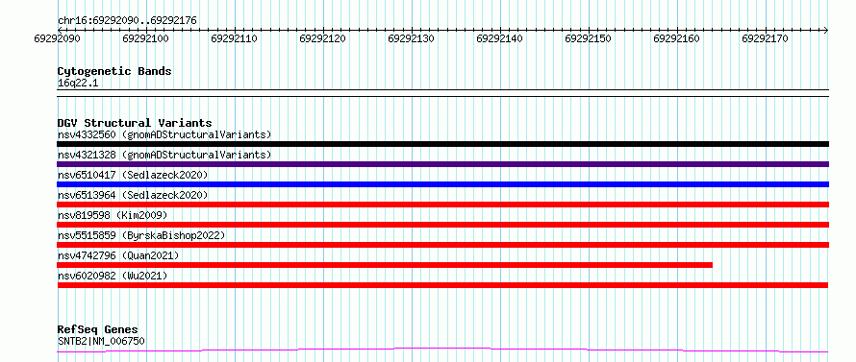Click the black nsv4332560 variant bar
856x362 pixels.
tap(442, 144)
